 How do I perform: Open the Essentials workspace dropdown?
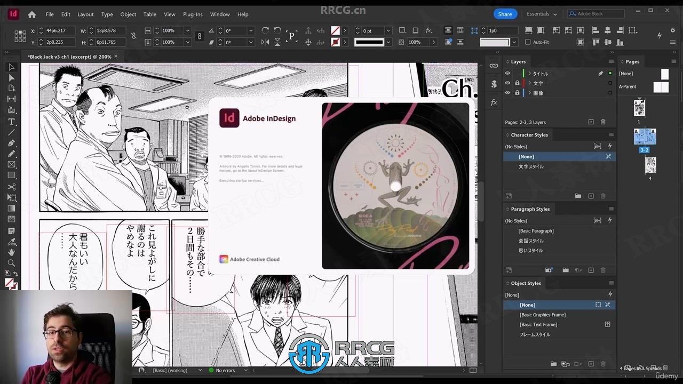click(542, 14)
